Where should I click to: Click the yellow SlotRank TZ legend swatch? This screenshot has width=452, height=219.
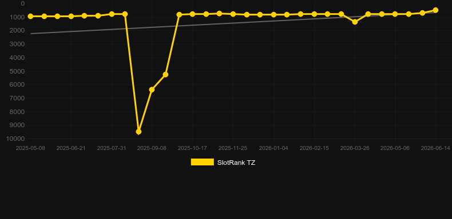203,162
